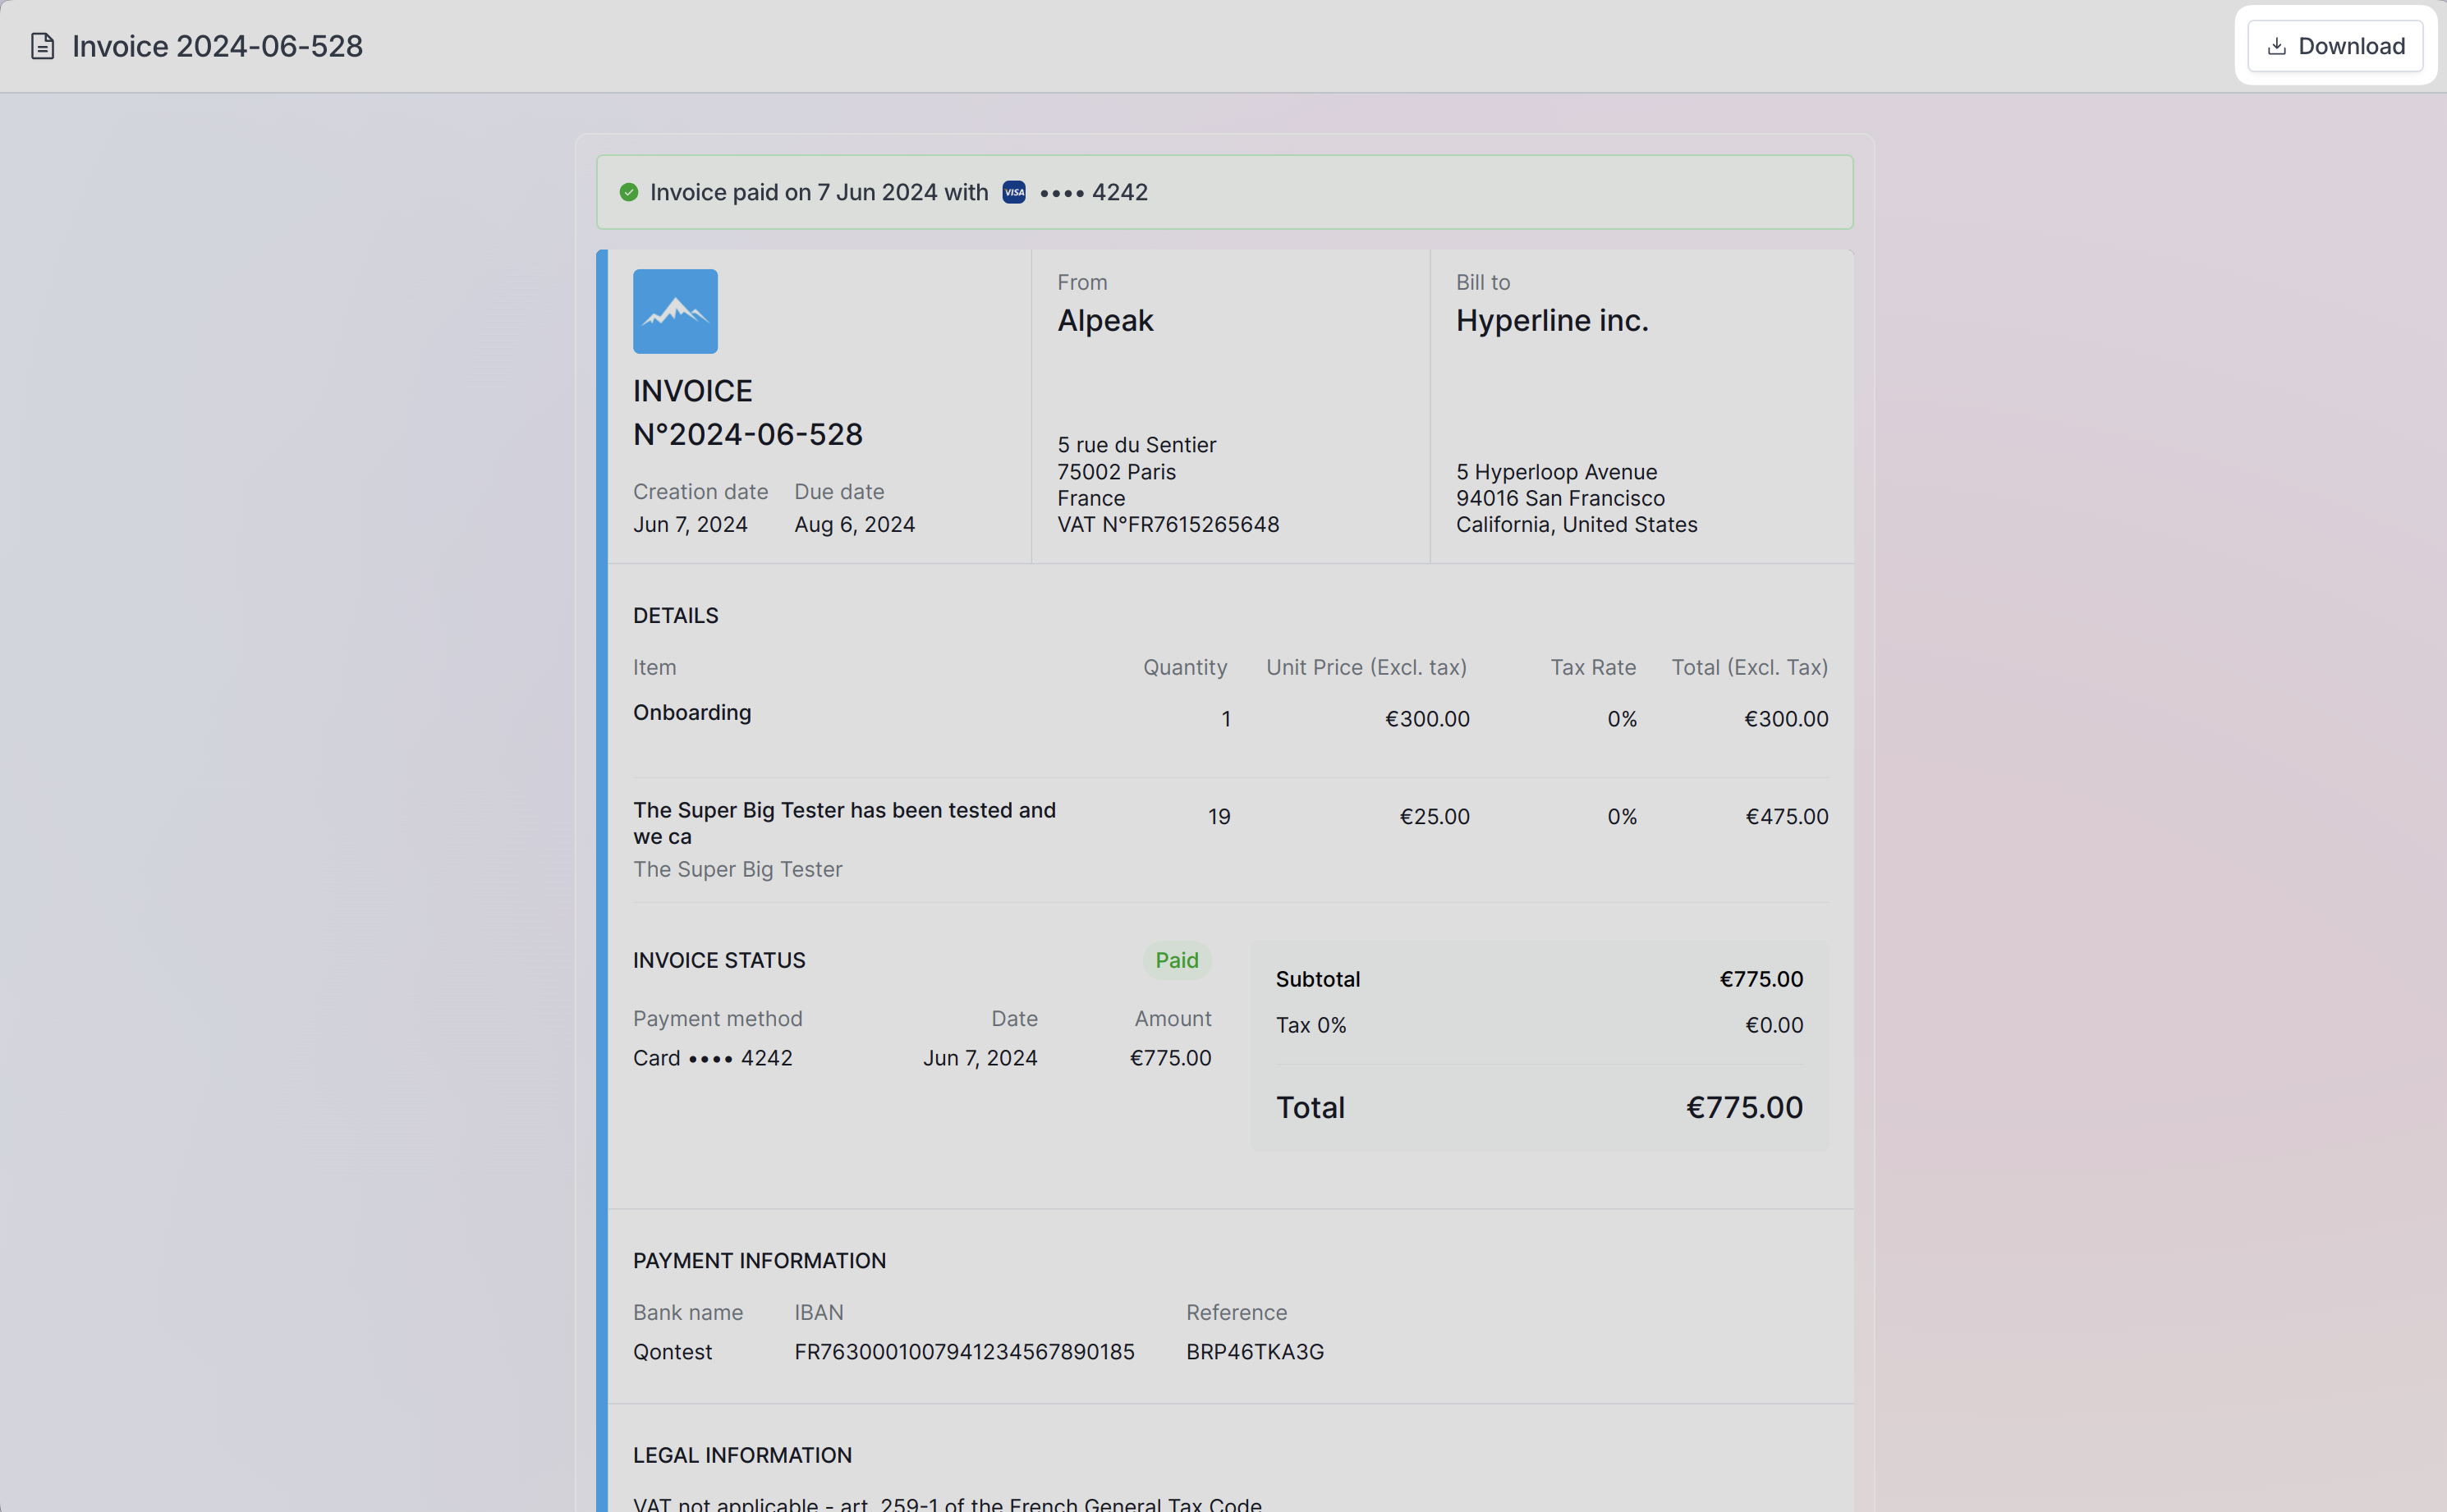Click the invoice document icon in header
Image resolution: width=2447 pixels, height=1512 pixels.
(42, 46)
